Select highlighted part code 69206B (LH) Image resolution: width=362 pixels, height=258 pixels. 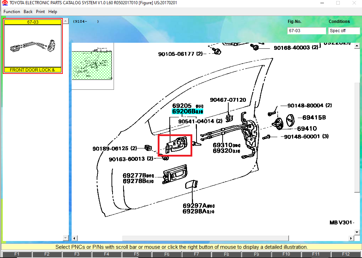pos(187,111)
